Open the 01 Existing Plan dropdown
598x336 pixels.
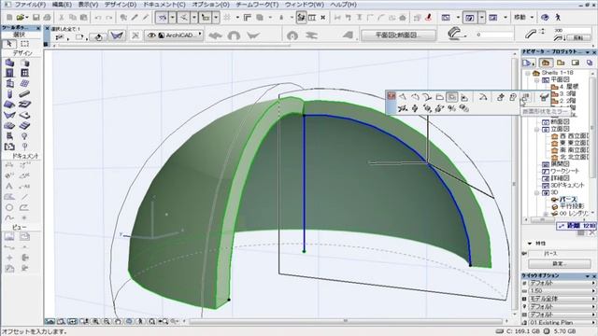[561, 323]
